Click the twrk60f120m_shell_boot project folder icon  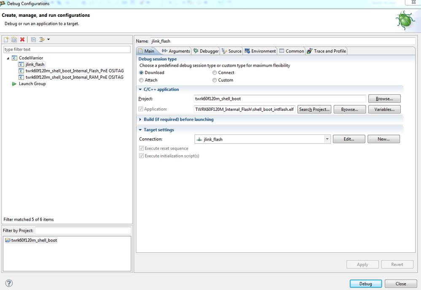[8, 240]
